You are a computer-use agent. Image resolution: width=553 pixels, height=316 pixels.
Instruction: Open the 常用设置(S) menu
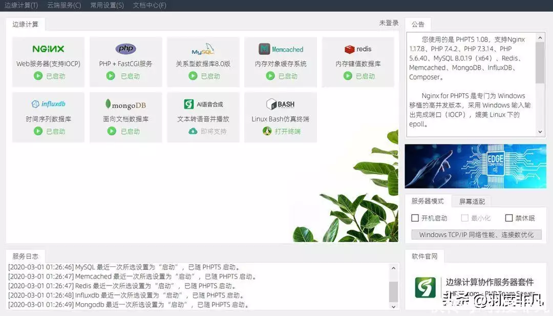[107, 5]
